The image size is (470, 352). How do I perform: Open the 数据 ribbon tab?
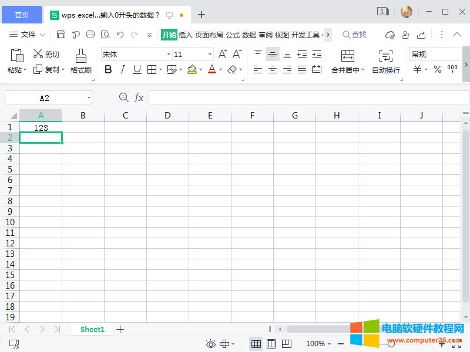coord(249,34)
